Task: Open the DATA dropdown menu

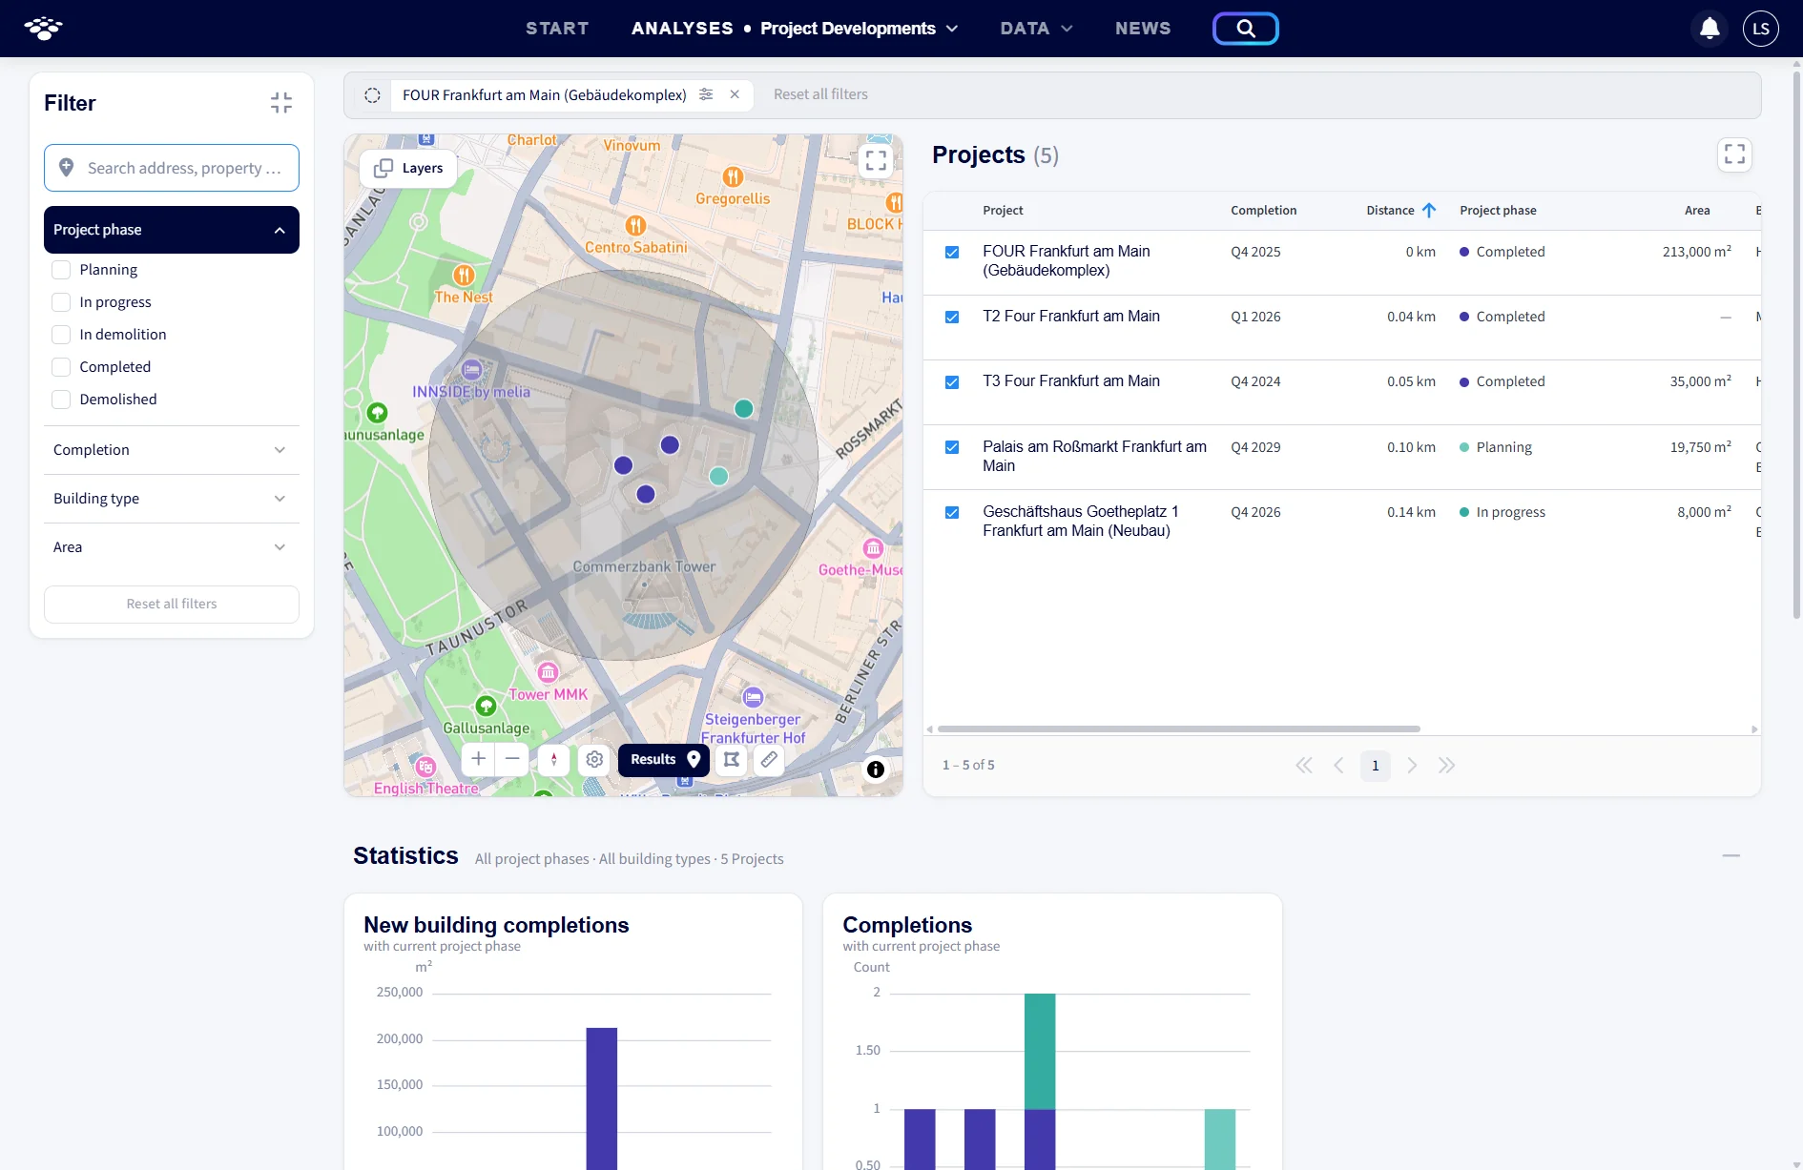Action: (1036, 29)
